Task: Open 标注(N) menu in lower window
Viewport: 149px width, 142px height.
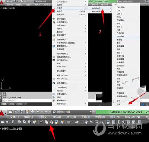Action: [115, 117]
